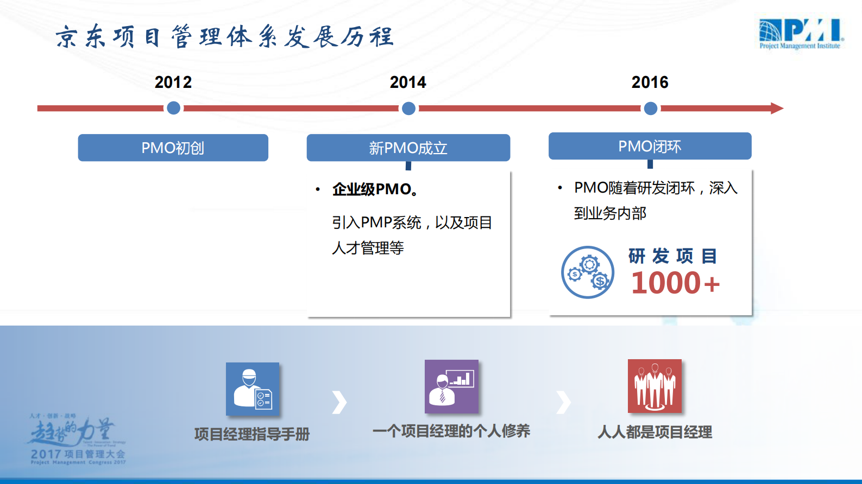The height and width of the screenshot is (484, 862).
Task: Click the caption 项目经理指导手册
Action: click(252, 434)
